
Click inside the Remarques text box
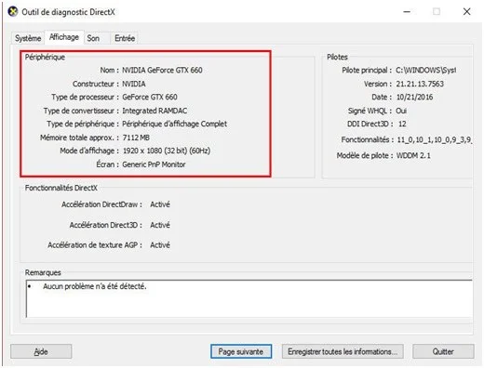249,298
